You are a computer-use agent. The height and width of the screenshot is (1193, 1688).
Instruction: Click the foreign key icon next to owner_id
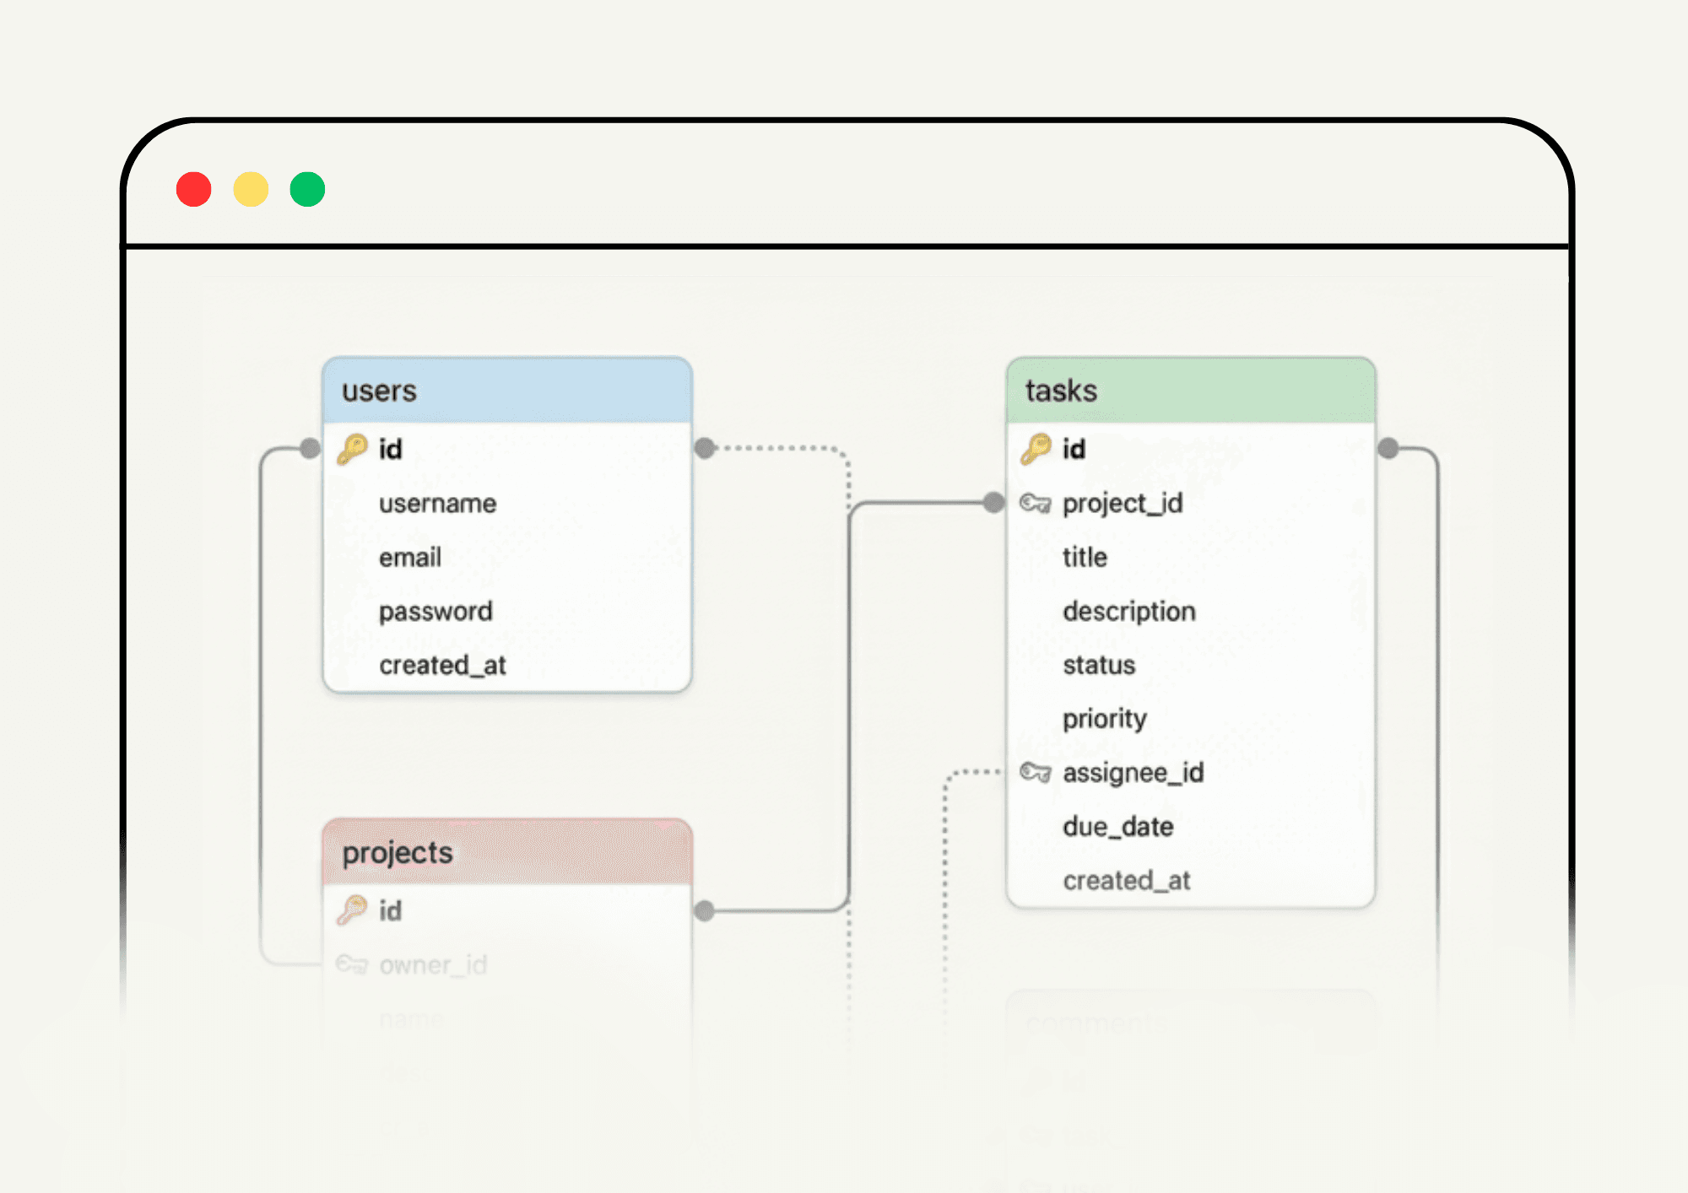click(352, 964)
